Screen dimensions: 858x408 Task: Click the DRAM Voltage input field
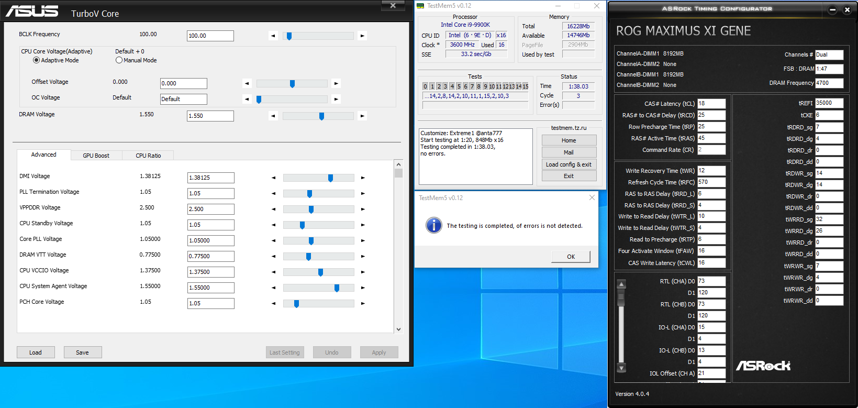[x=210, y=116]
